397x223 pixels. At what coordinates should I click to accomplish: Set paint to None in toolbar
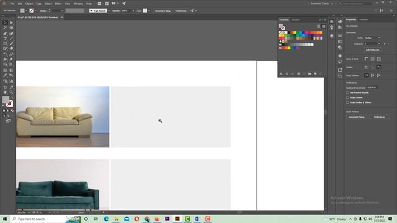tap(12, 111)
